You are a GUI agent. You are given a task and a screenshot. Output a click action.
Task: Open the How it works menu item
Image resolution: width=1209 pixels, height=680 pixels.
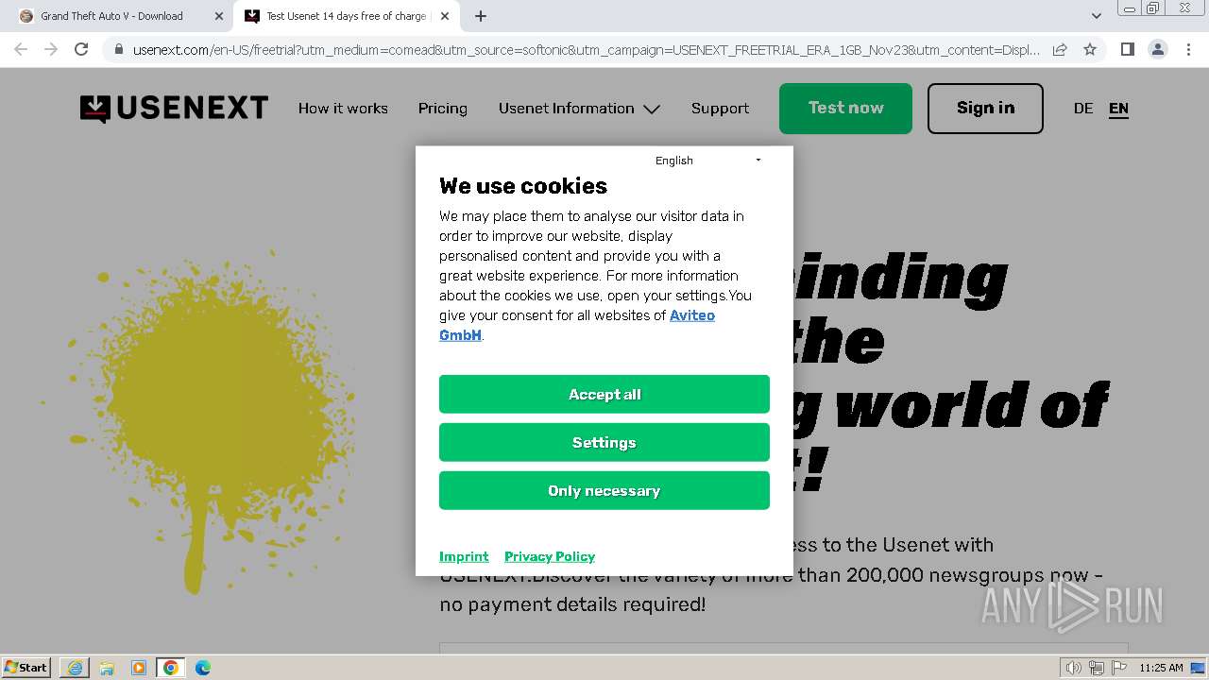(x=343, y=109)
